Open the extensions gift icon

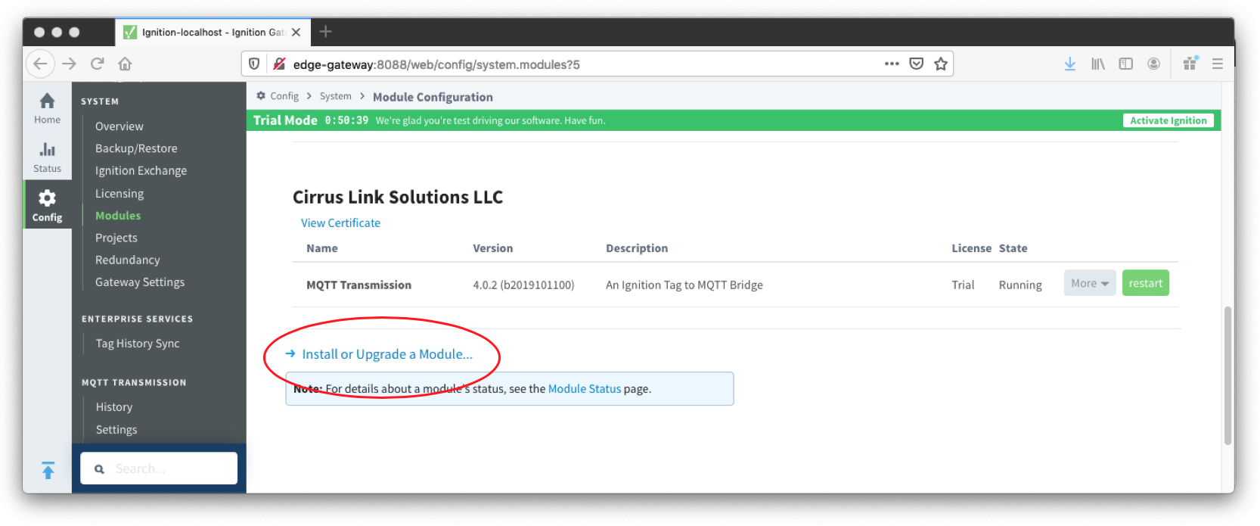coord(1190,63)
